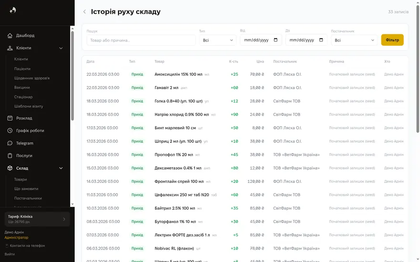Screen dimensions: 420x262
Task: Click the До date input
Action: pyautogui.click(x=306, y=40)
